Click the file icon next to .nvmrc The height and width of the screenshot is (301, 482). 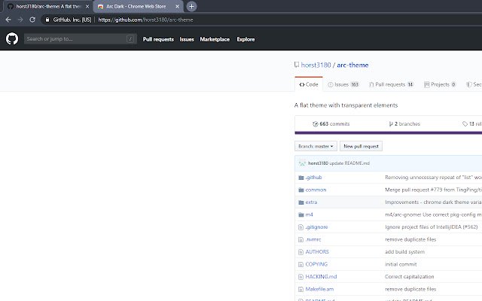point(300,239)
